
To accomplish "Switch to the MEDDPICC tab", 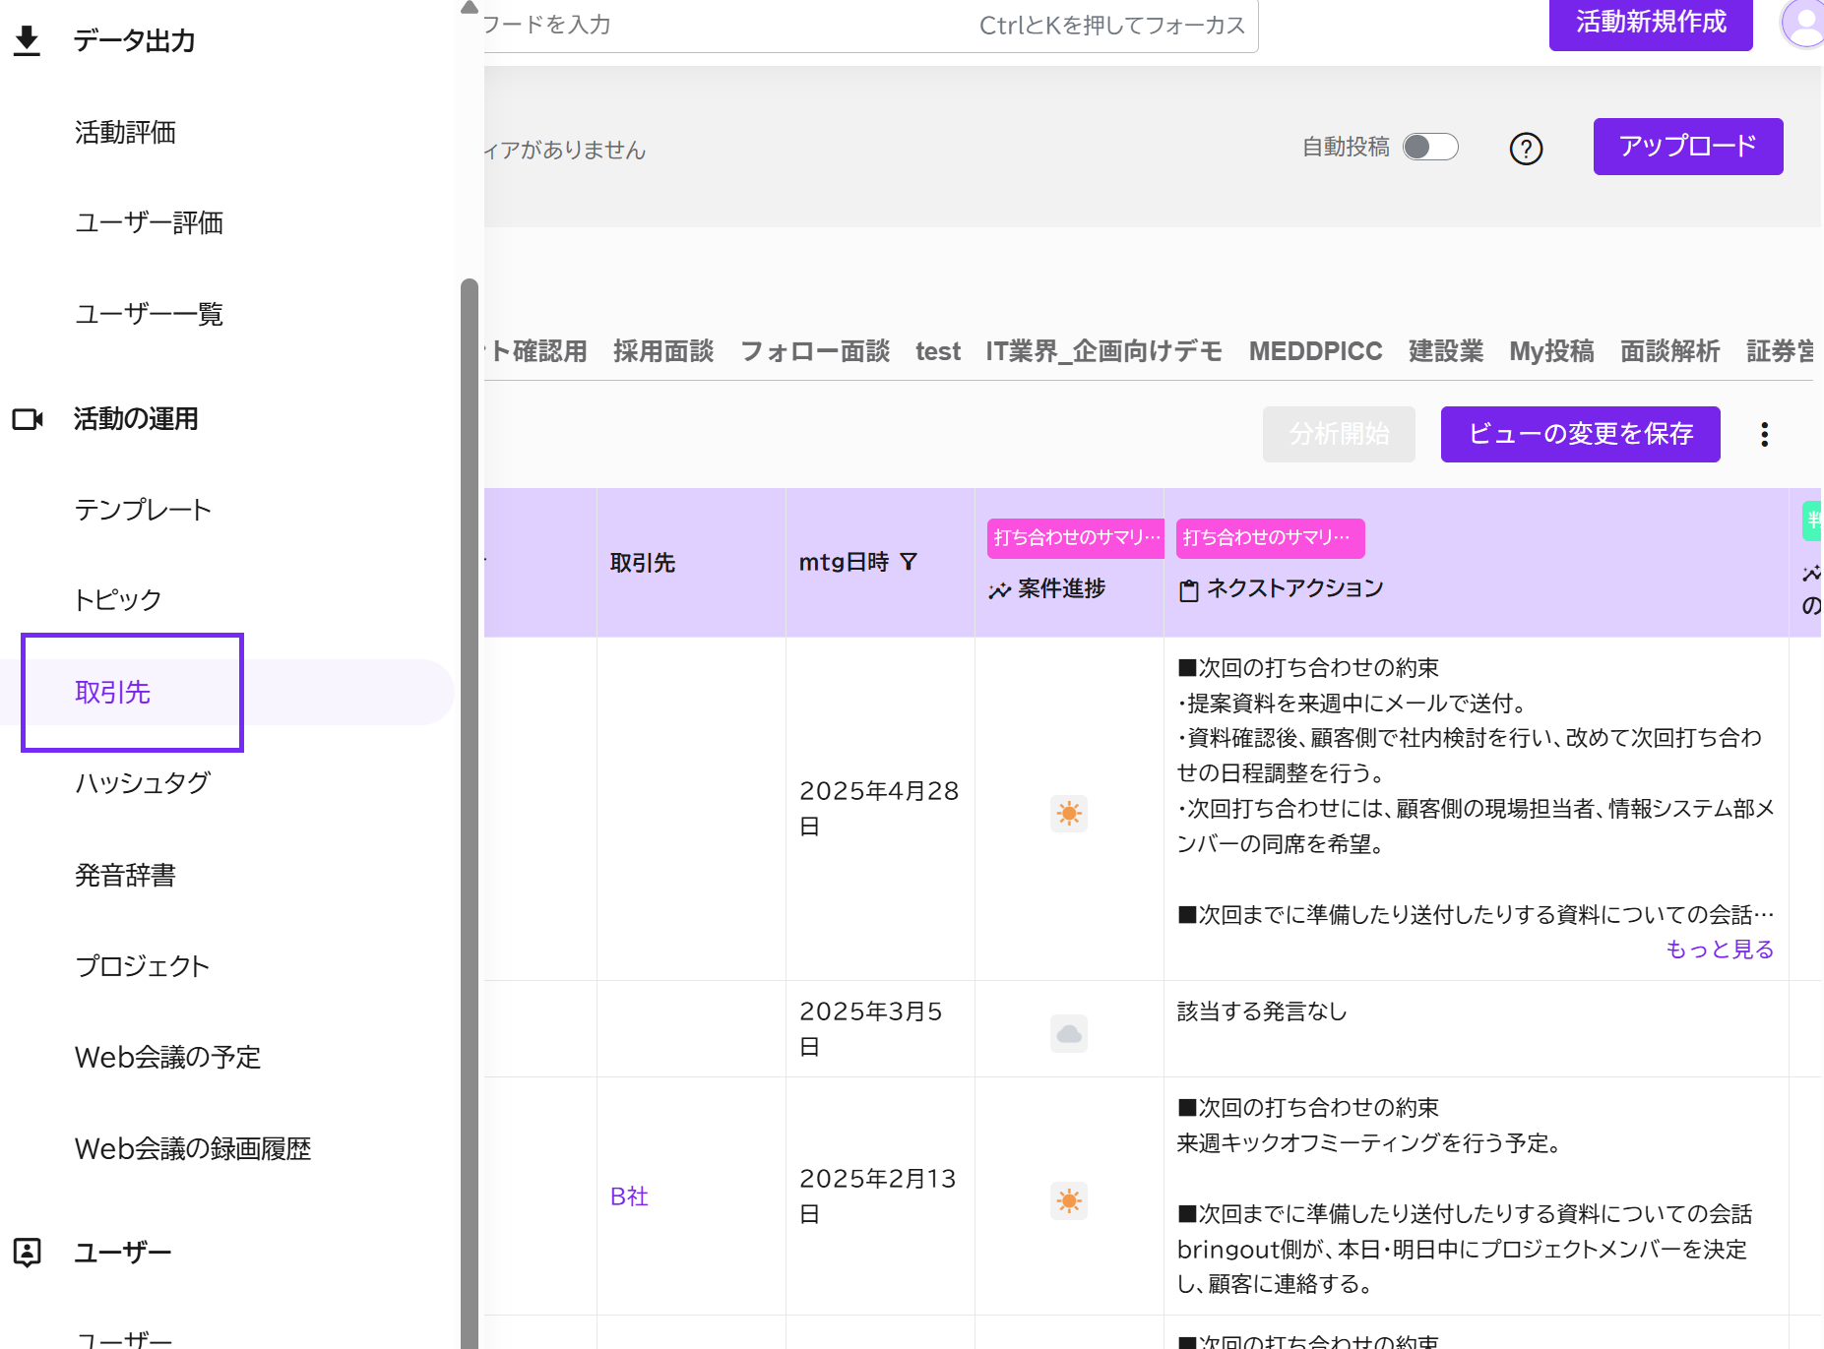I will pyautogui.click(x=1315, y=351).
